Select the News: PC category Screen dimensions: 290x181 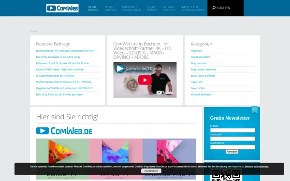(196, 82)
